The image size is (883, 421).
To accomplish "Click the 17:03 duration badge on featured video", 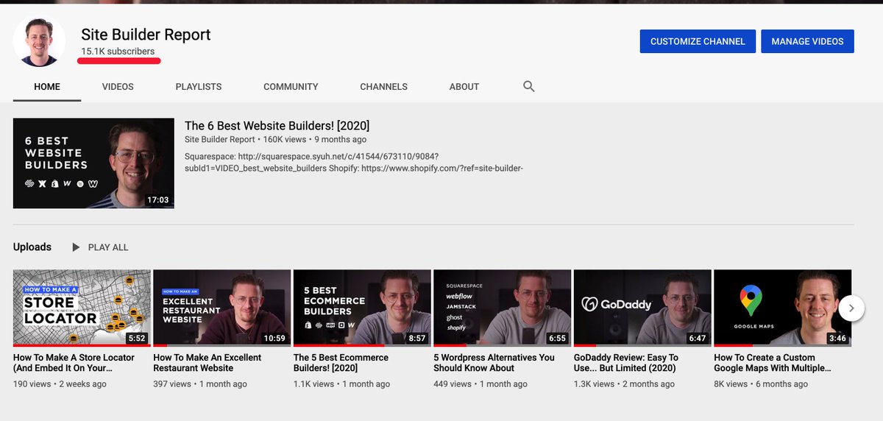I will 157,199.
